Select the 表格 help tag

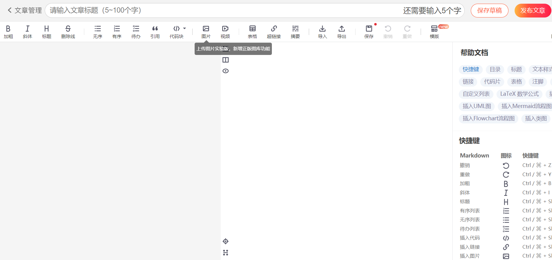tap(516, 82)
